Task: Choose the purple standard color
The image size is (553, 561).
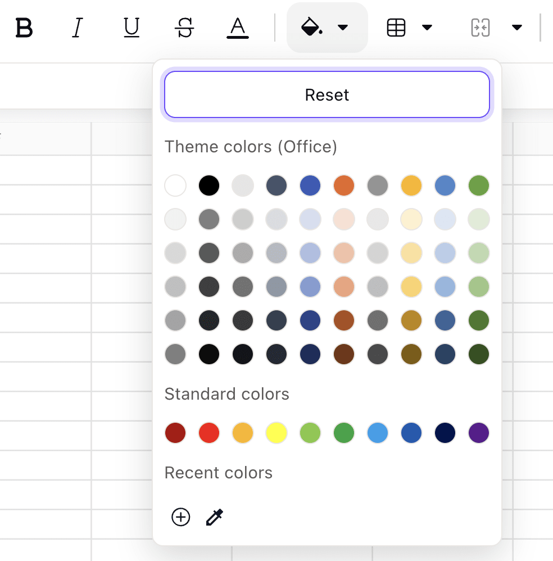Action: 478,433
